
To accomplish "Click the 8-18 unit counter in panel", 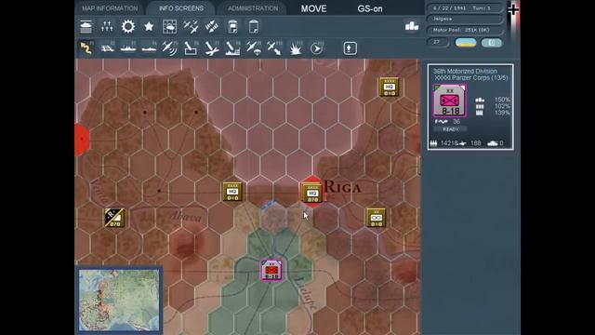I will pyautogui.click(x=450, y=100).
